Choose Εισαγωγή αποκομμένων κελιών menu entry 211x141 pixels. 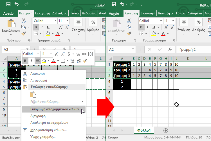point(53,109)
